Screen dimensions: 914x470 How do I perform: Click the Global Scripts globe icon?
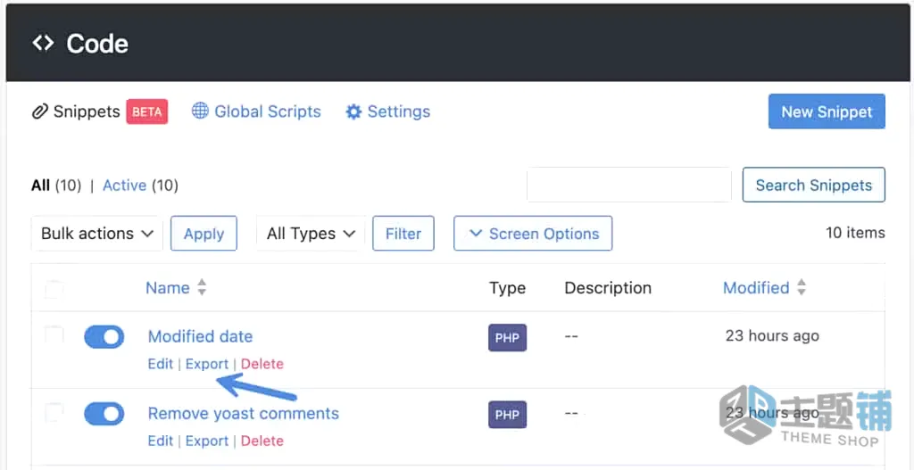pyautogui.click(x=200, y=111)
